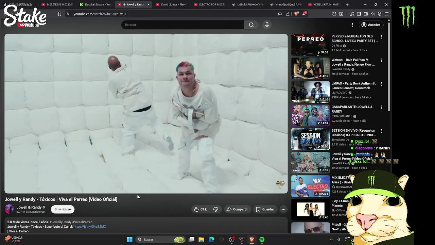This screenshot has height=245, width=435.
Task: Show hidden system tray icons chevron
Action: pyautogui.click(x=331, y=240)
